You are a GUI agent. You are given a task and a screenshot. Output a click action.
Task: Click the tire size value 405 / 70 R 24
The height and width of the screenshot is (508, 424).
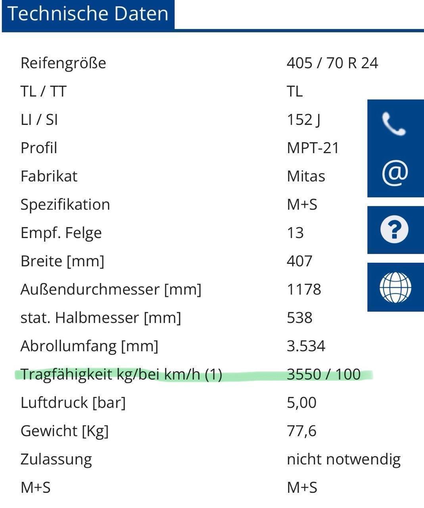[x=332, y=63]
